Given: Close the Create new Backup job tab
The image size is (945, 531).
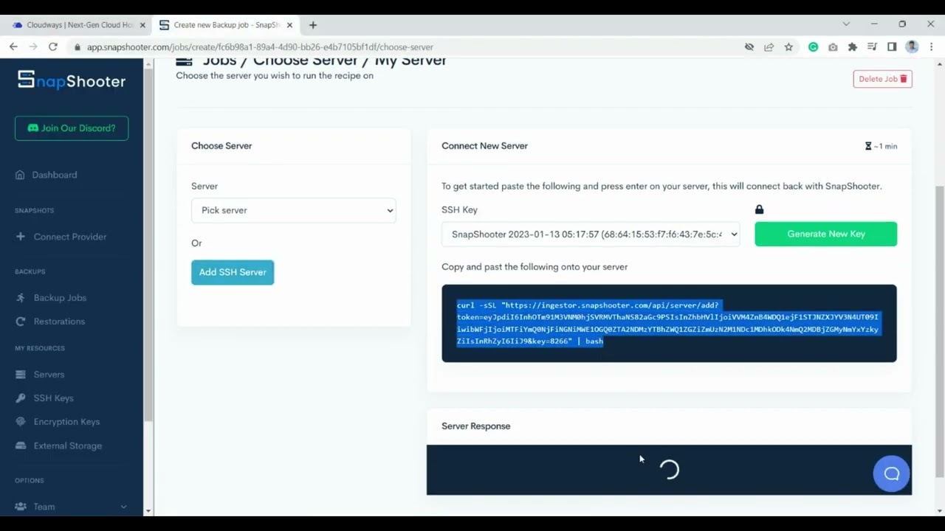Looking at the screenshot, I should 289,25.
